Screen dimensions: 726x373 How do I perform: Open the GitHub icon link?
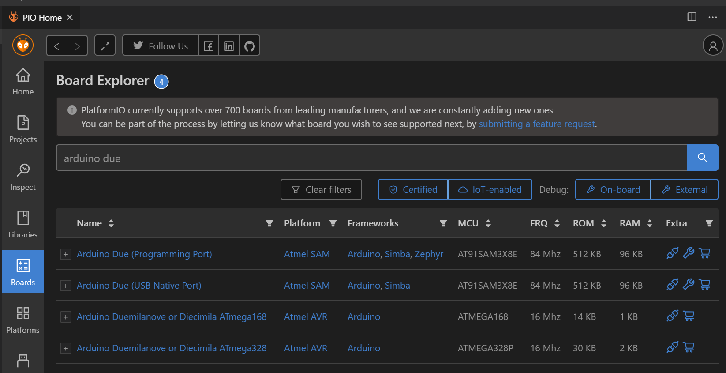click(x=250, y=46)
